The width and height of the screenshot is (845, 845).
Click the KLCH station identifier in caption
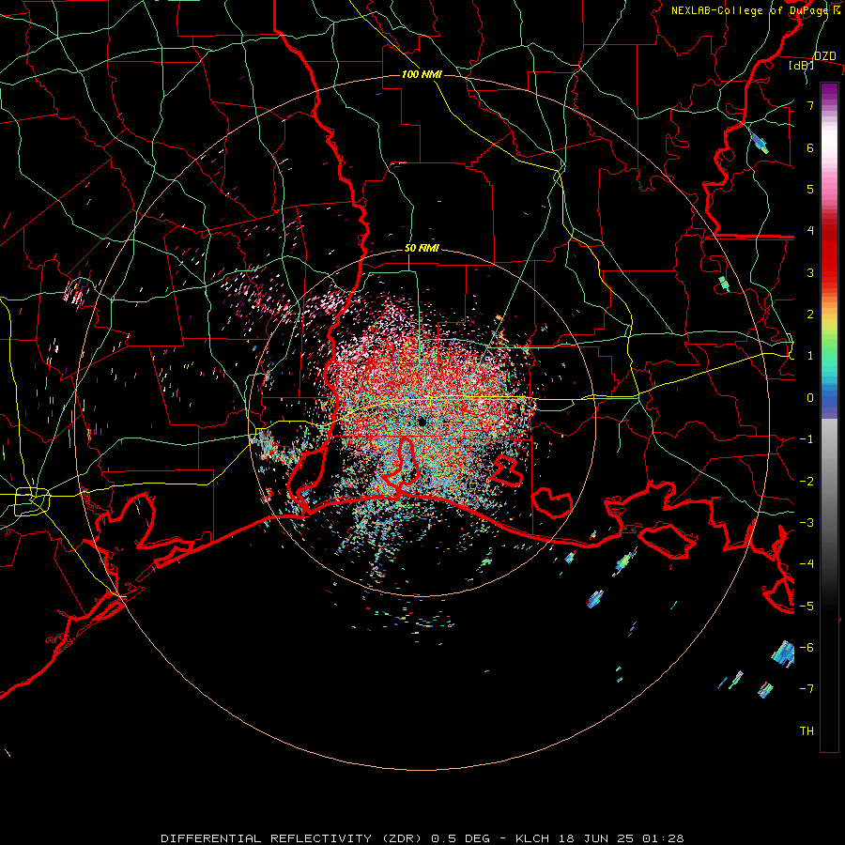point(532,838)
